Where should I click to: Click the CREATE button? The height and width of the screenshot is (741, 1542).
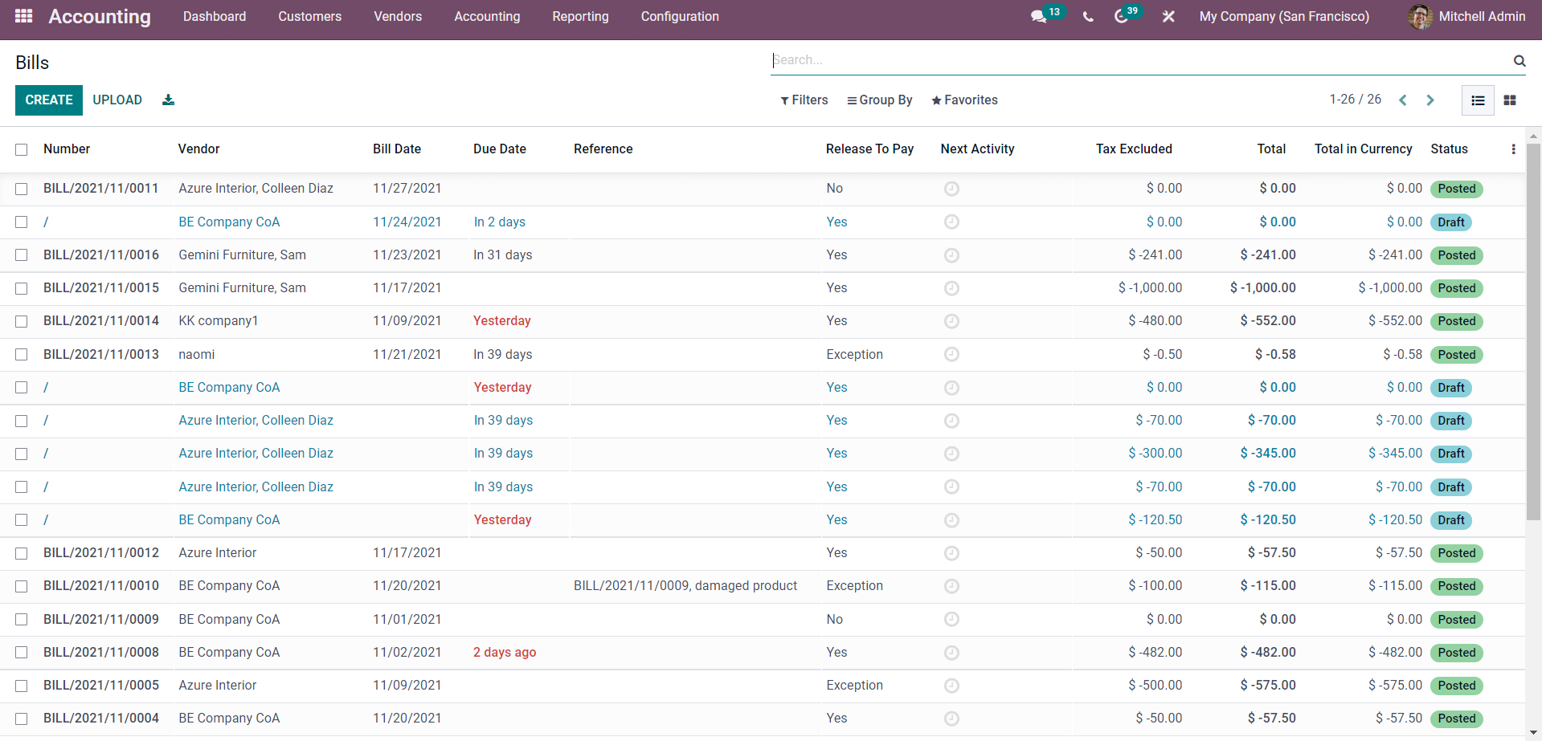coord(49,100)
